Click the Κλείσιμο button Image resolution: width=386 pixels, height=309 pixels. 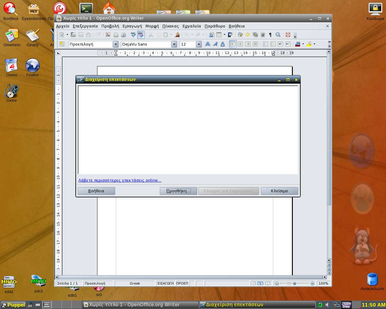[x=279, y=191]
